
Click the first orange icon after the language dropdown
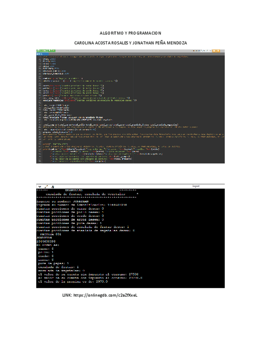[214, 51]
